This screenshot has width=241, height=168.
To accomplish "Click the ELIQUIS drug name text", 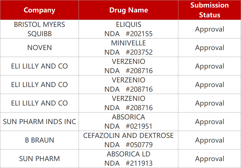I will 128,25.
